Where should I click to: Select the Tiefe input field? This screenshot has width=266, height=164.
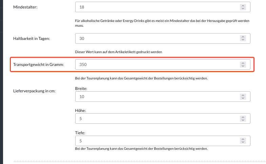click(x=163, y=141)
